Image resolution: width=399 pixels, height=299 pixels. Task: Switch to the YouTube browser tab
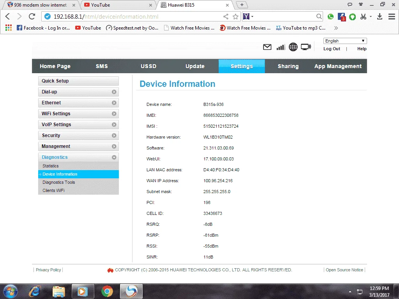point(118,5)
